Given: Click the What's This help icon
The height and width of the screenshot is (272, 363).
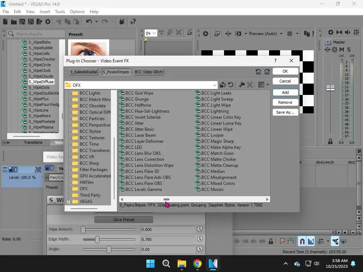Looking at the screenshot, I should [133, 22].
